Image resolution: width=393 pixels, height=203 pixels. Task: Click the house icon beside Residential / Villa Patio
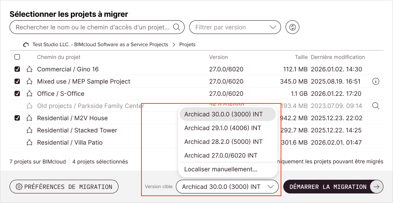tap(29, 142)
